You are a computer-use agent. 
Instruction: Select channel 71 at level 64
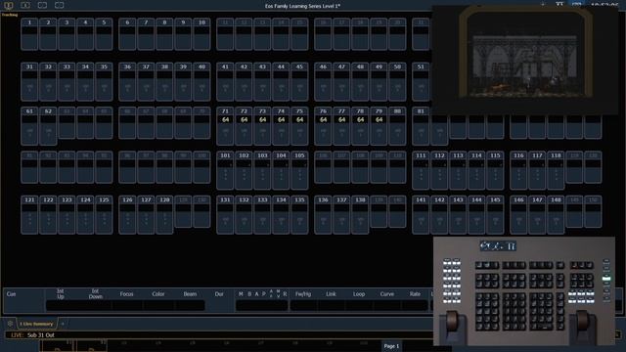(225, 126)
